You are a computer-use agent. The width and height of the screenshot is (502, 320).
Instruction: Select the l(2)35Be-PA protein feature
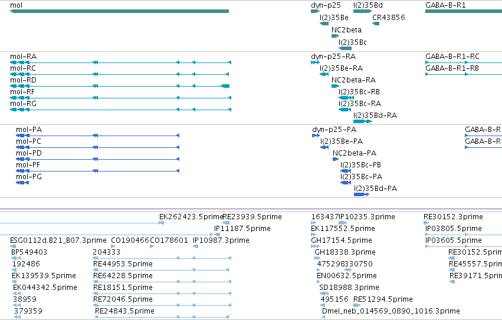(x=324, y=147)
